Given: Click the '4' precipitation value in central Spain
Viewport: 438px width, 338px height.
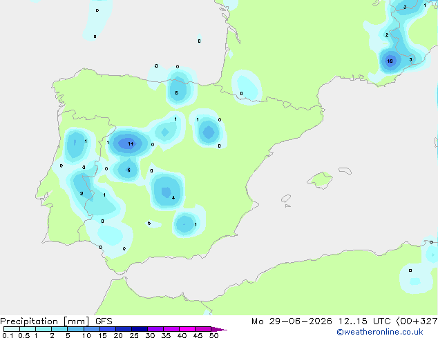Looking at the screenshot, I should coord(173,198).
